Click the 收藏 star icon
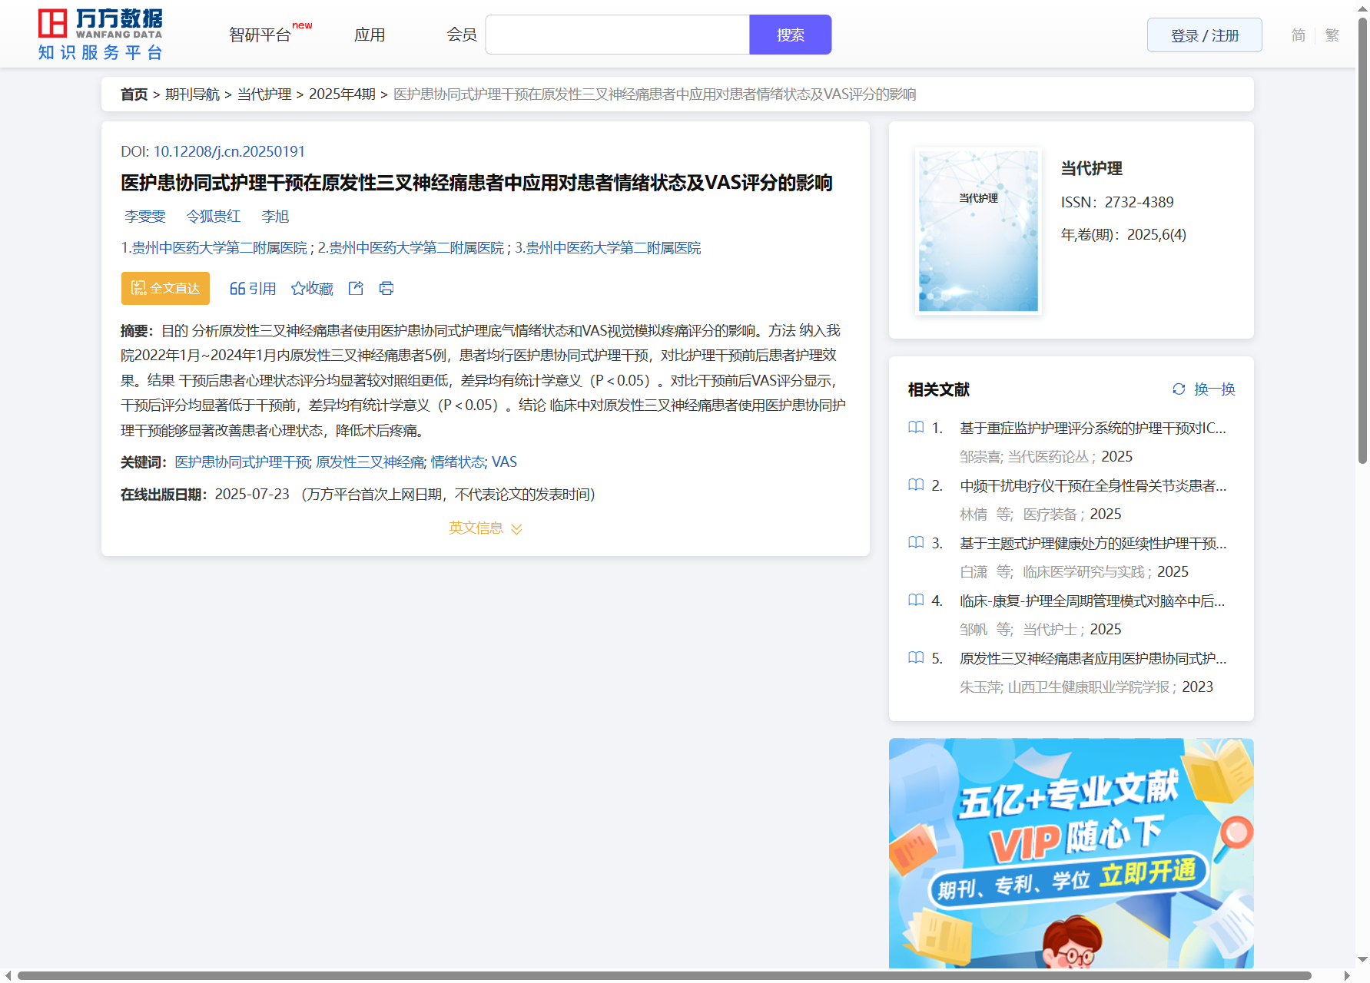Screen dimensions: 1370x983 pos(298,289)
